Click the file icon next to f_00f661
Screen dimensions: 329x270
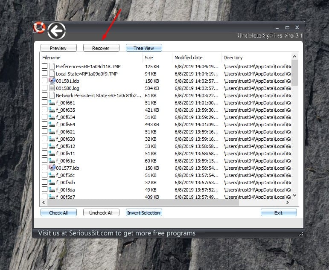[52, 103]
